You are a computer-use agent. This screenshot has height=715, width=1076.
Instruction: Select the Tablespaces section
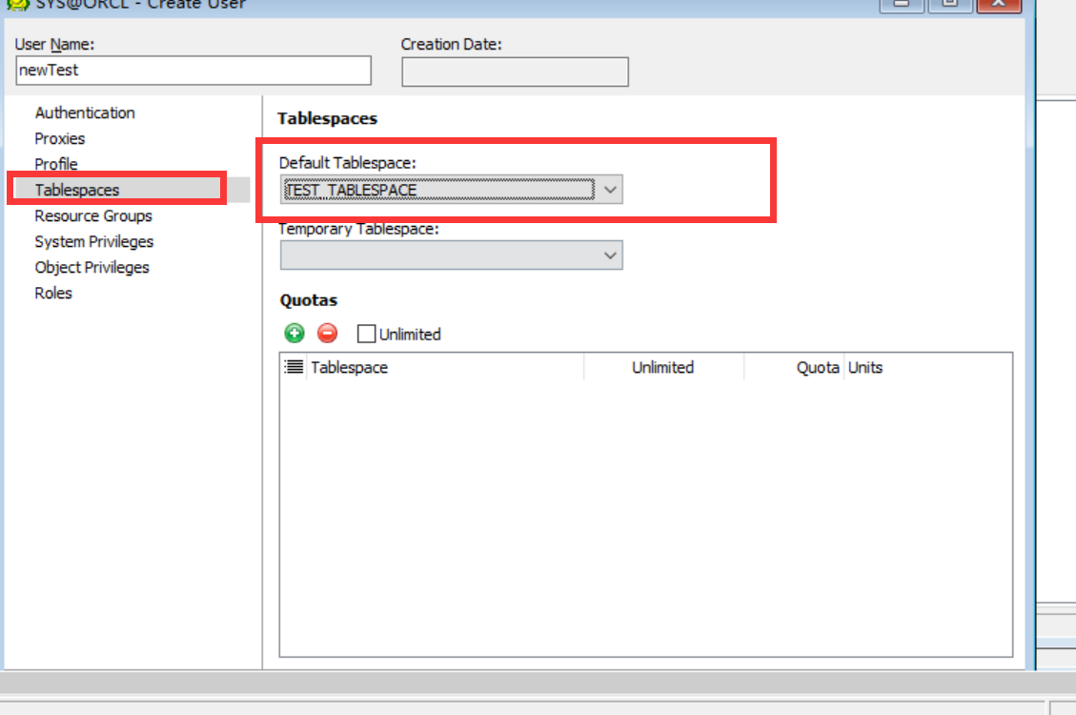77,190
